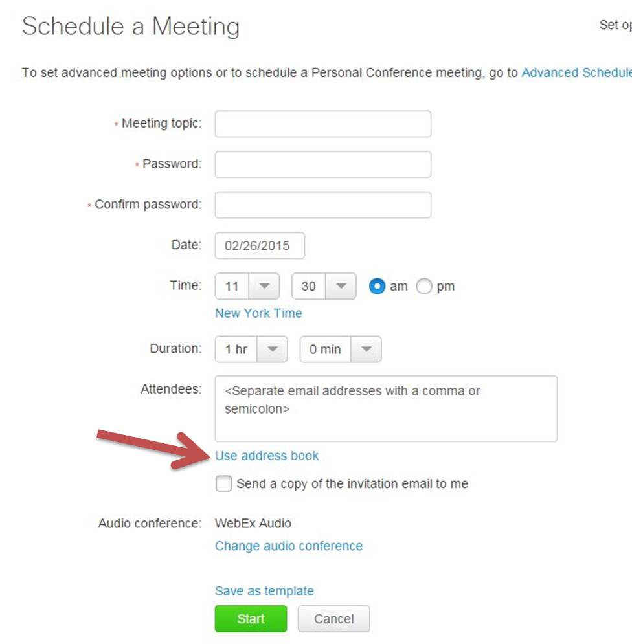
Task: Check Send a copy of invitation email
Action: 223,484
